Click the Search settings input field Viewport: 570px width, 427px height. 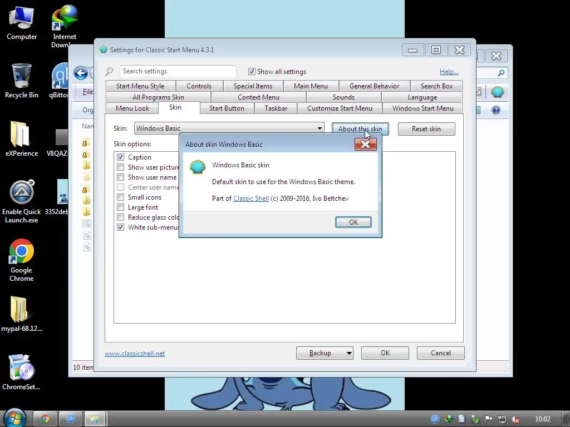coord(178,71)
